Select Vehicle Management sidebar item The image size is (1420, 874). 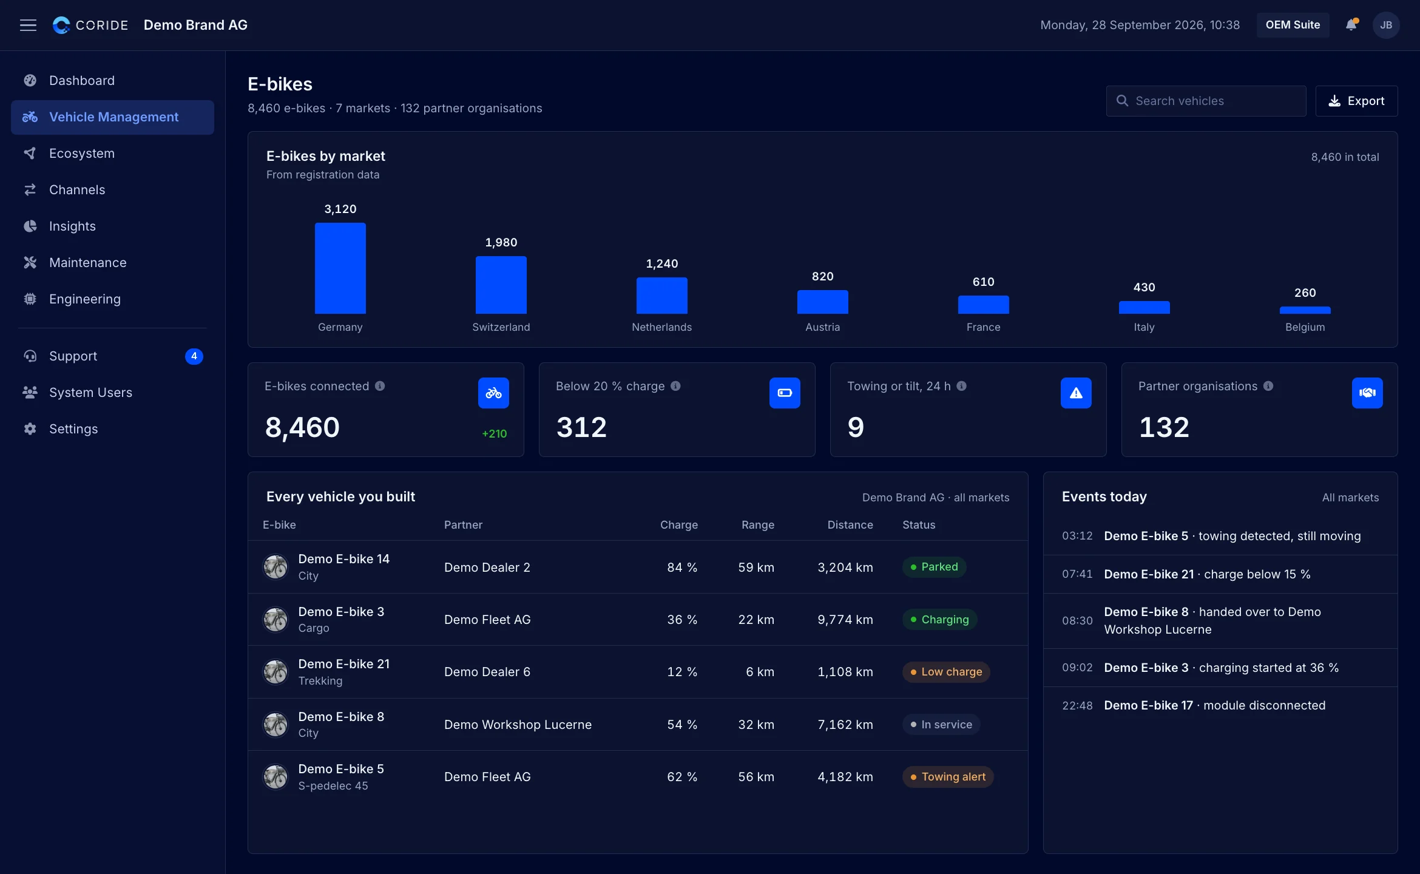(112, 117)
